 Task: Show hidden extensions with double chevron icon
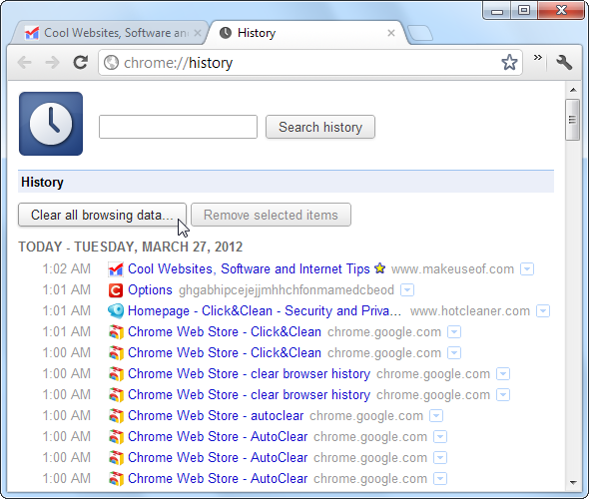[537, 58]
